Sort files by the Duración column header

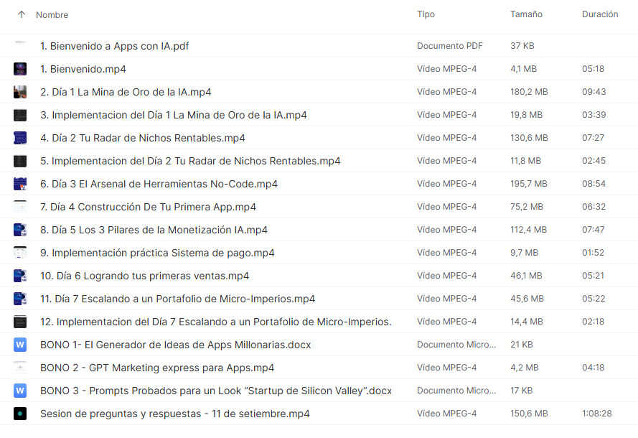[599, 14]
